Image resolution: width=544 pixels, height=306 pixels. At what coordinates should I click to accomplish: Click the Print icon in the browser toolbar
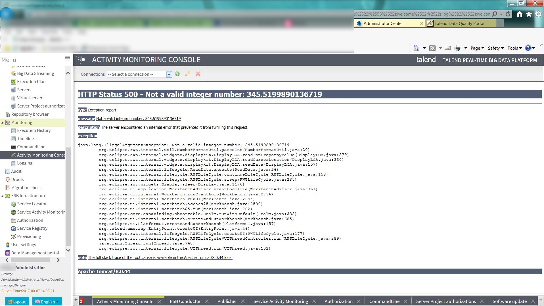point(458,48)
